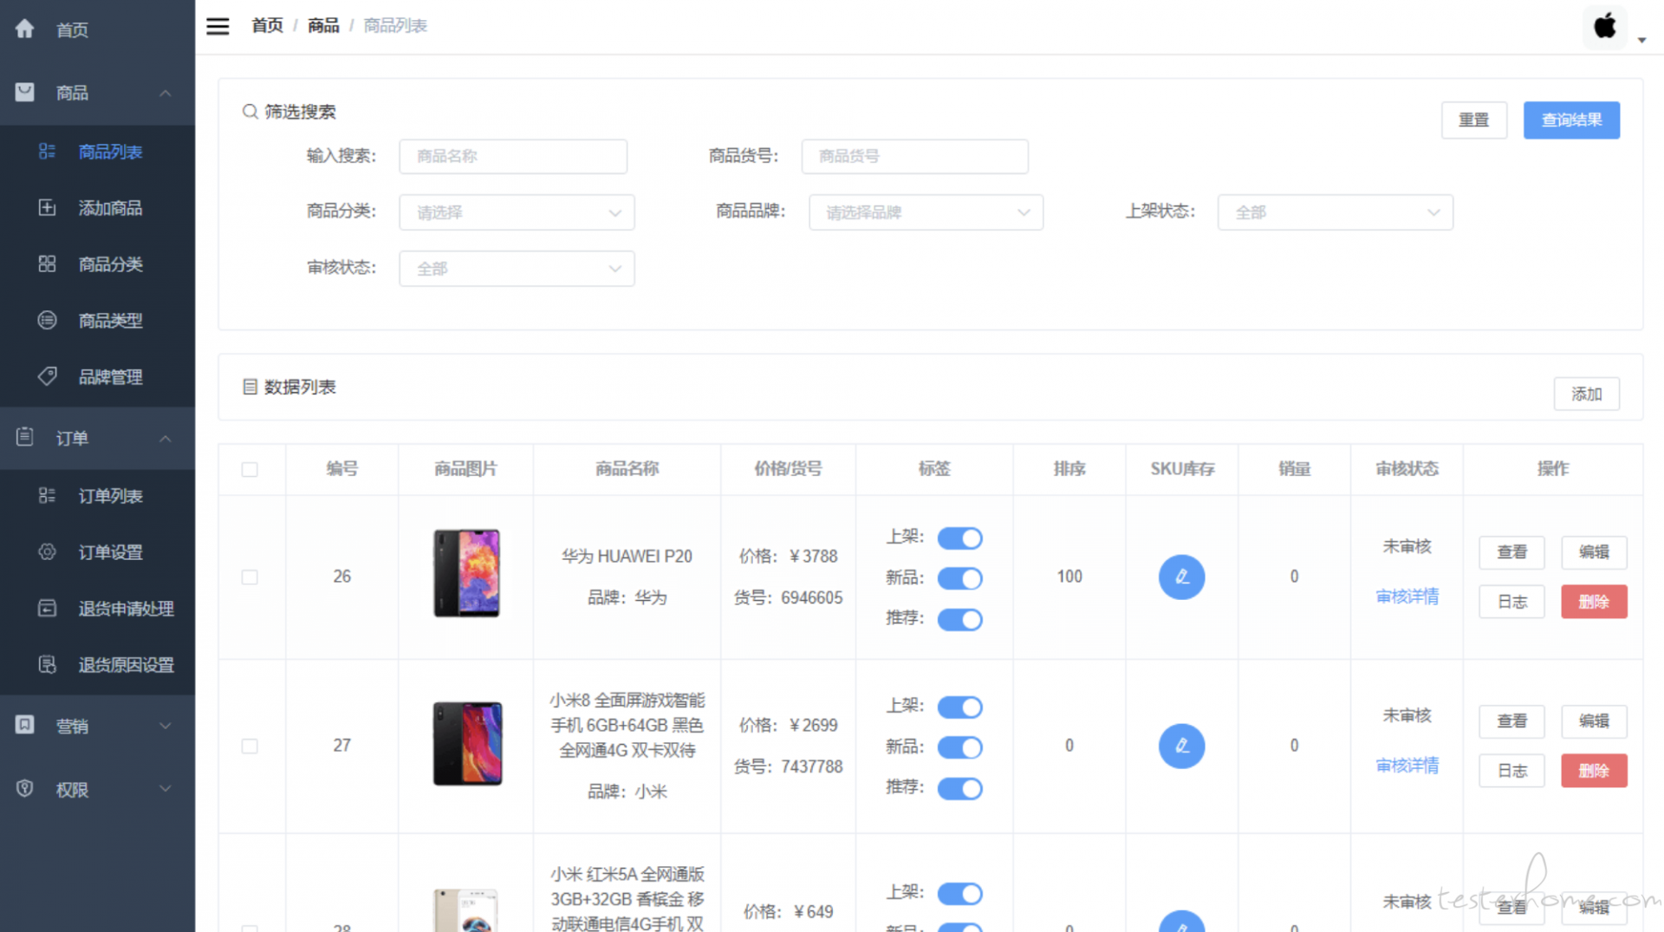Toggle 新品 switch for 华为 HUAWEI P20
Viewport: 1664px width, 932px height.
click(x=959, y=578)
